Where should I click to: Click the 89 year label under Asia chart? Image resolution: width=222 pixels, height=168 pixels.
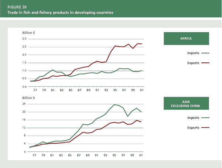click(x=88, y=155)
